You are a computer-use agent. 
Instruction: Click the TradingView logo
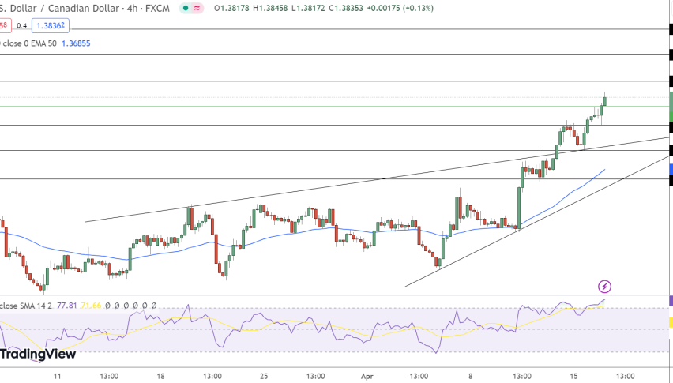[38, 354]
